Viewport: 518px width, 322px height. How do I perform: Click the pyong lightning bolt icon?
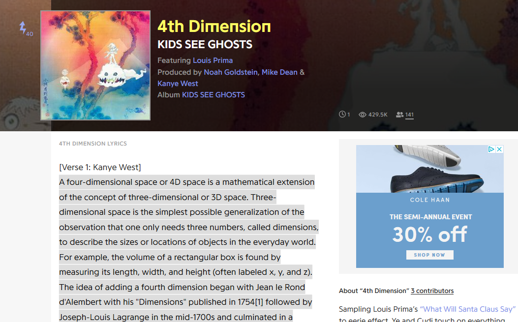[x=23, y=28]
